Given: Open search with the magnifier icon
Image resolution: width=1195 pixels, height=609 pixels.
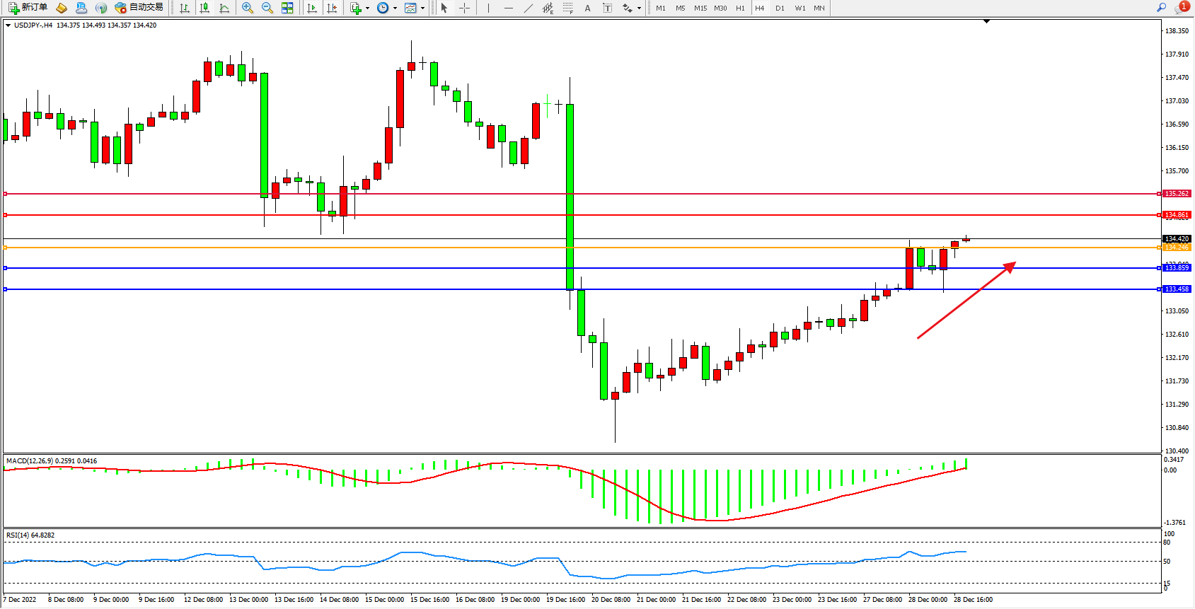Looking at the screenshot, I should point(1161,8).
